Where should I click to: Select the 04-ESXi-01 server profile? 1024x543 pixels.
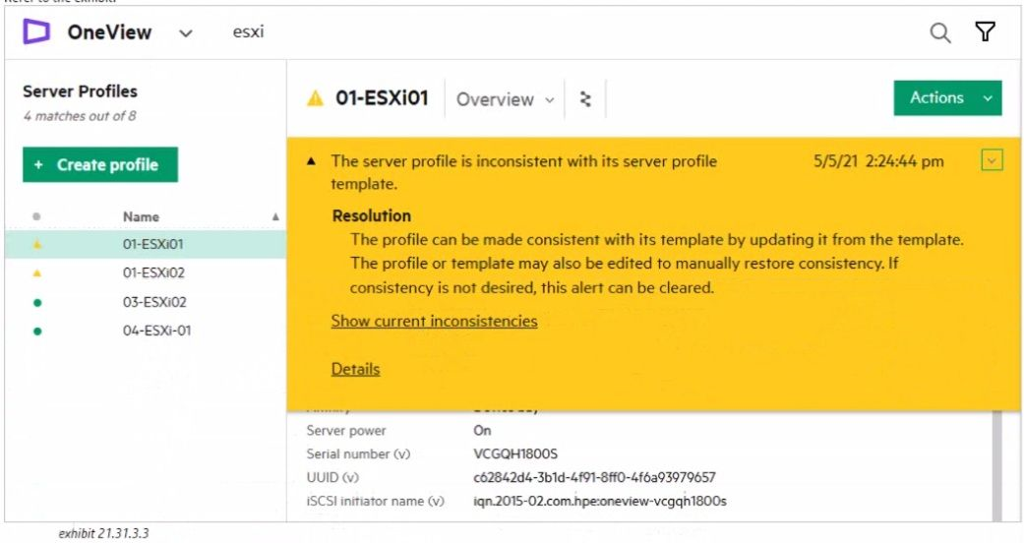[150, 331]
